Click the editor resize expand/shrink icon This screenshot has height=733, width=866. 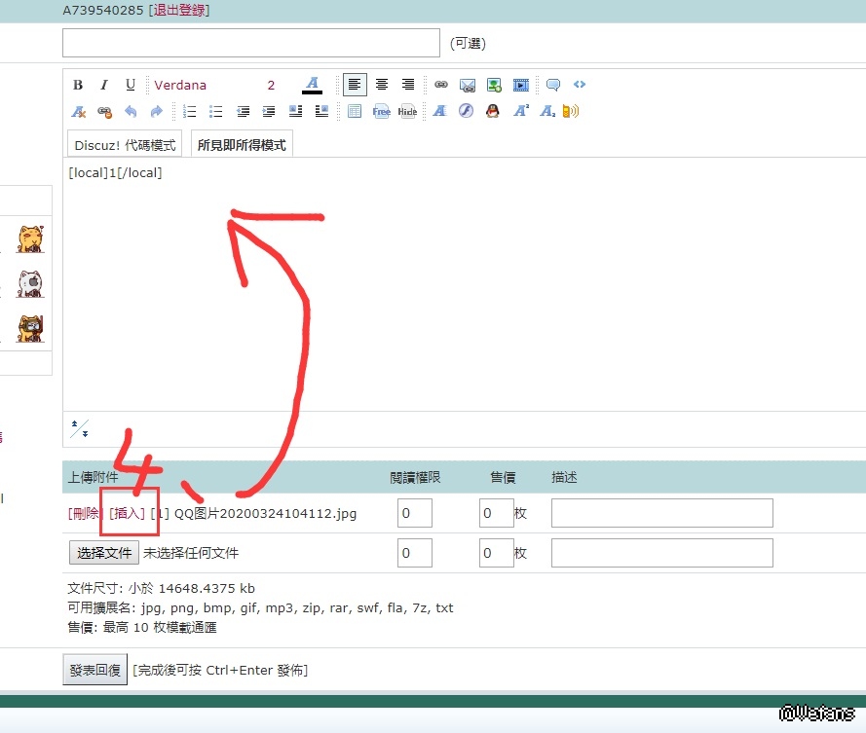point(80,429)
